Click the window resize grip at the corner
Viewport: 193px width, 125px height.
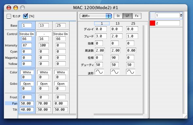[185, 117]
